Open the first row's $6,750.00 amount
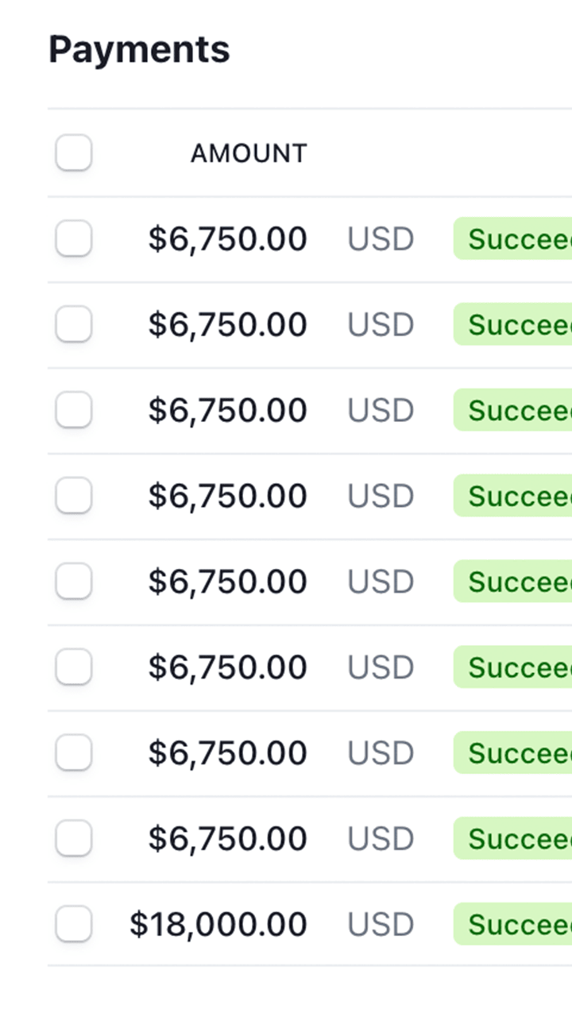 pyautogui.click(x=227, y=239)
